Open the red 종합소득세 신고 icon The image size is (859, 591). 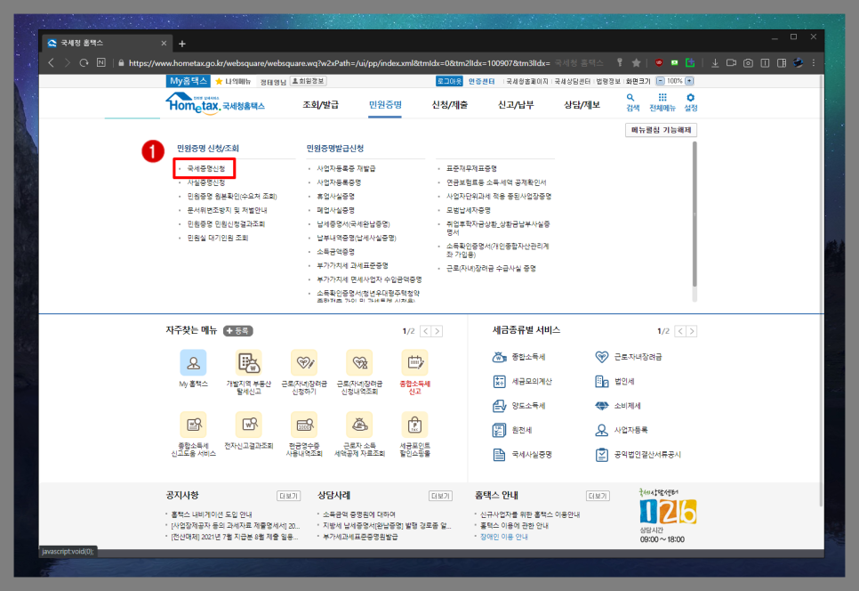[x=414, y=362]
